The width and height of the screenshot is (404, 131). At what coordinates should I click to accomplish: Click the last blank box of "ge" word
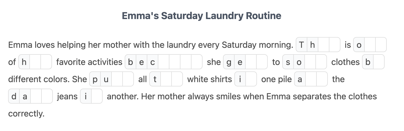pyautogui.click(x=262, y=62)
